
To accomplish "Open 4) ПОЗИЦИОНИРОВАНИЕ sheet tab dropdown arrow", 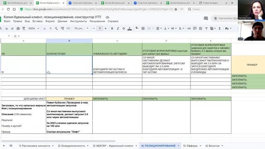I will 178,146.
